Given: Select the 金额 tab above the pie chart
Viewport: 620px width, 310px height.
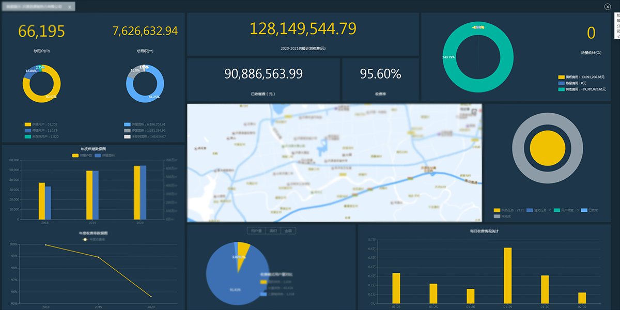Looking at the screenshot, I should pyautogui.click(x=288, y=231).
